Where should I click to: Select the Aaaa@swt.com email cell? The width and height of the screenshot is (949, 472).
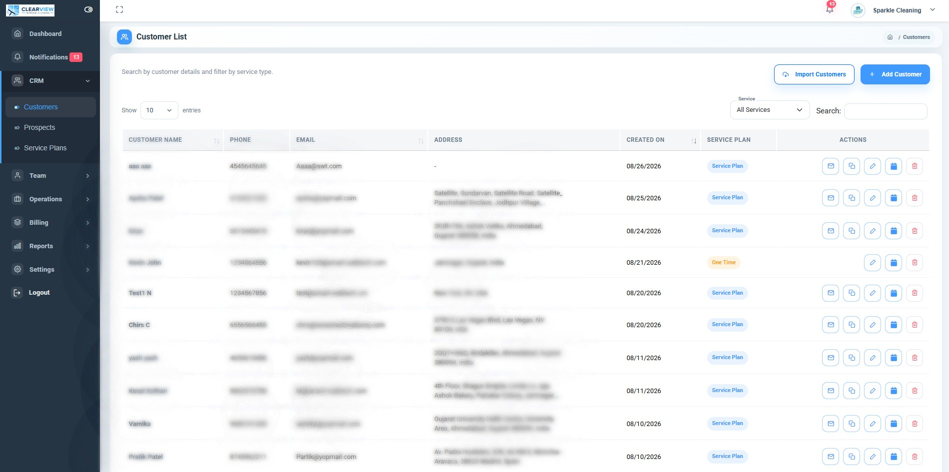click(x=319, y=166)
